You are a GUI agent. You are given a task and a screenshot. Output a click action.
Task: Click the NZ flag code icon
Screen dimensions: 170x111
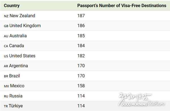[6, 16]
